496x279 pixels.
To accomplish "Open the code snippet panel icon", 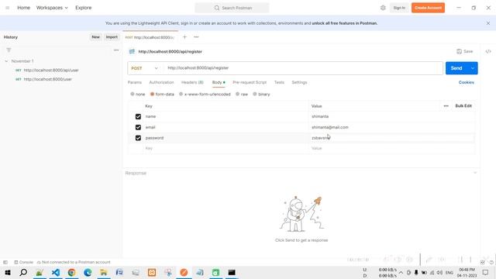I will tap(488, 51).
